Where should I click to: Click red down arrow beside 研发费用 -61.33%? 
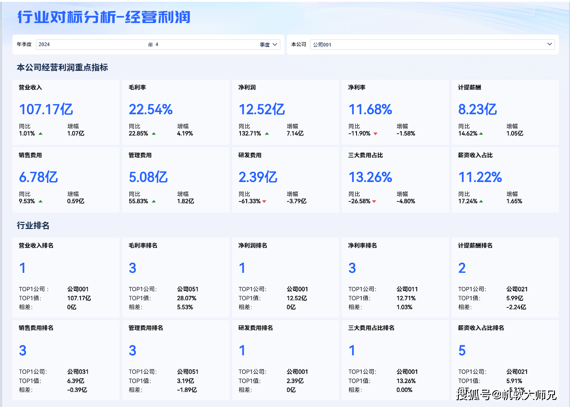tap(264, 202)
